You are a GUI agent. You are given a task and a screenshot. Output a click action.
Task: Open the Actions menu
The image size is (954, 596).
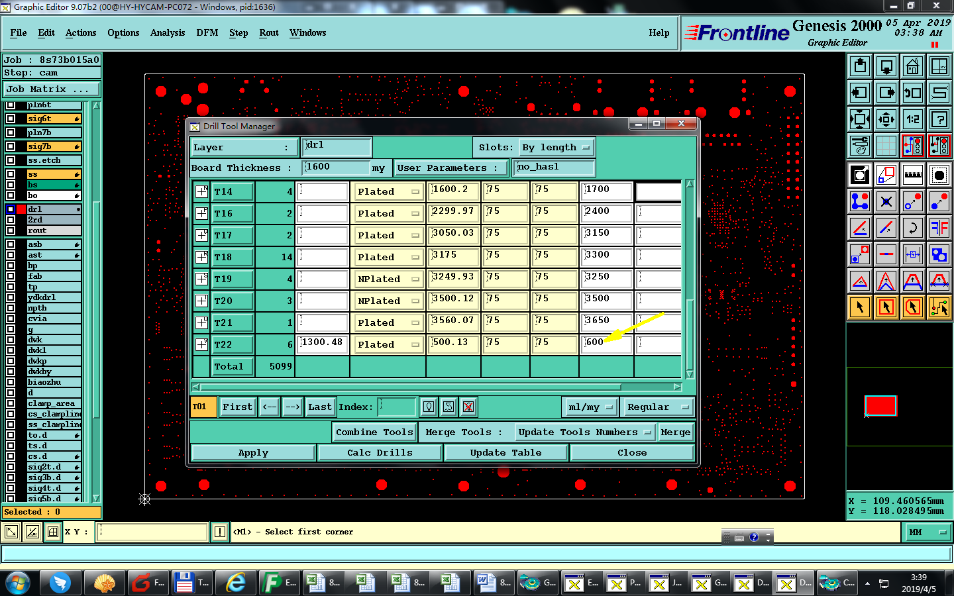coord(81,32)
